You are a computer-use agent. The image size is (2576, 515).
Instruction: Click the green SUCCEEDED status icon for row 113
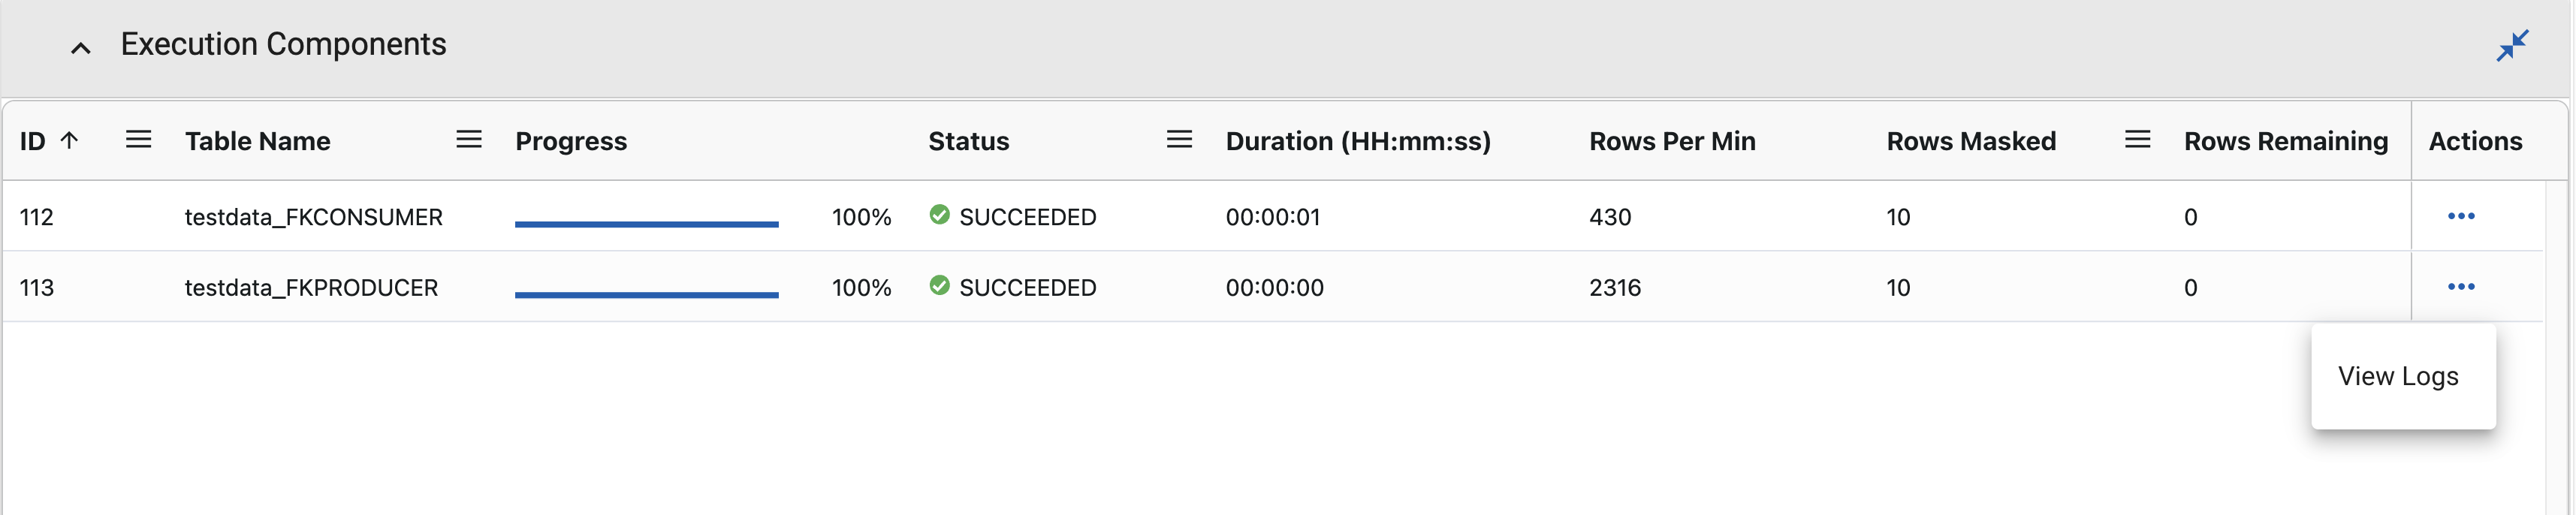pos(939,286)
